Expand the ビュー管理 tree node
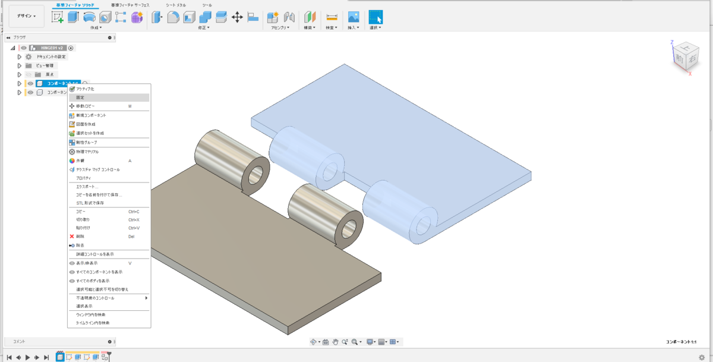 point(19,65)
